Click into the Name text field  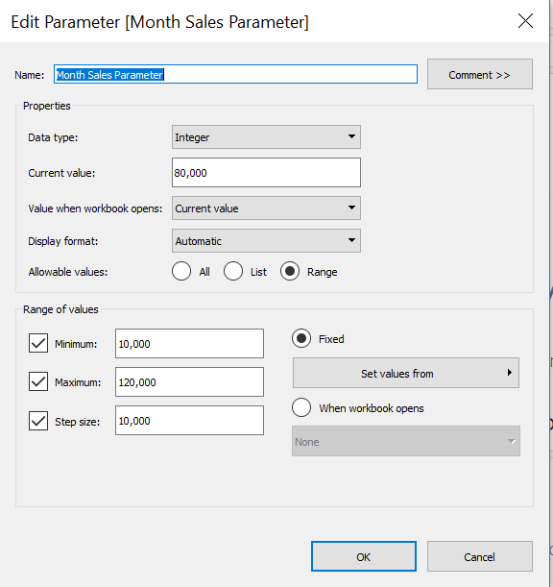235,74
